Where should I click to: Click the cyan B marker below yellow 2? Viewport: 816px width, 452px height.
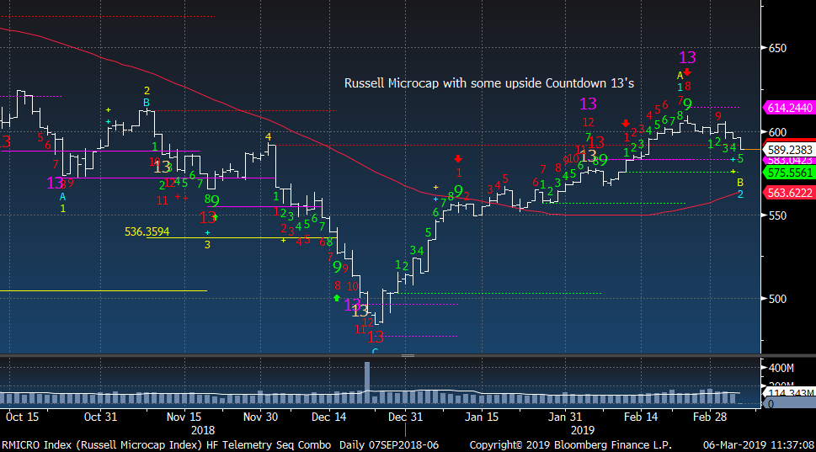coord(147,103)
